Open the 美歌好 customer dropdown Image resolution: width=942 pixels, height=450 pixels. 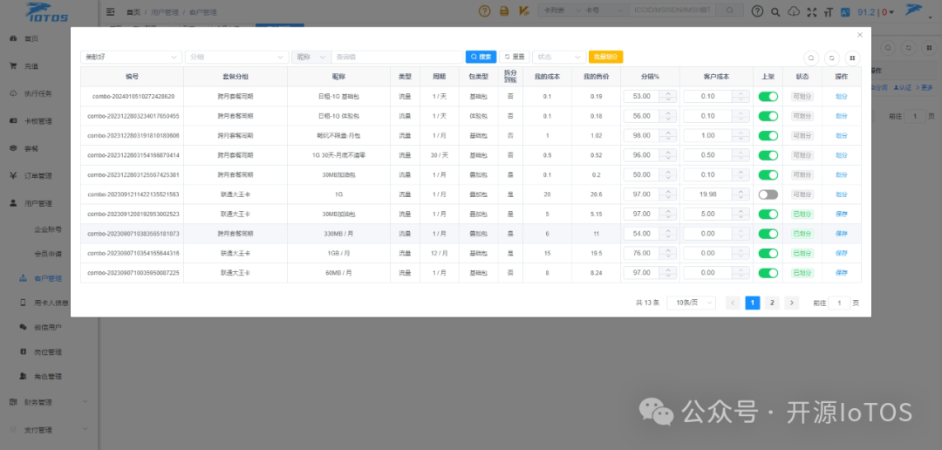point(131,57)
